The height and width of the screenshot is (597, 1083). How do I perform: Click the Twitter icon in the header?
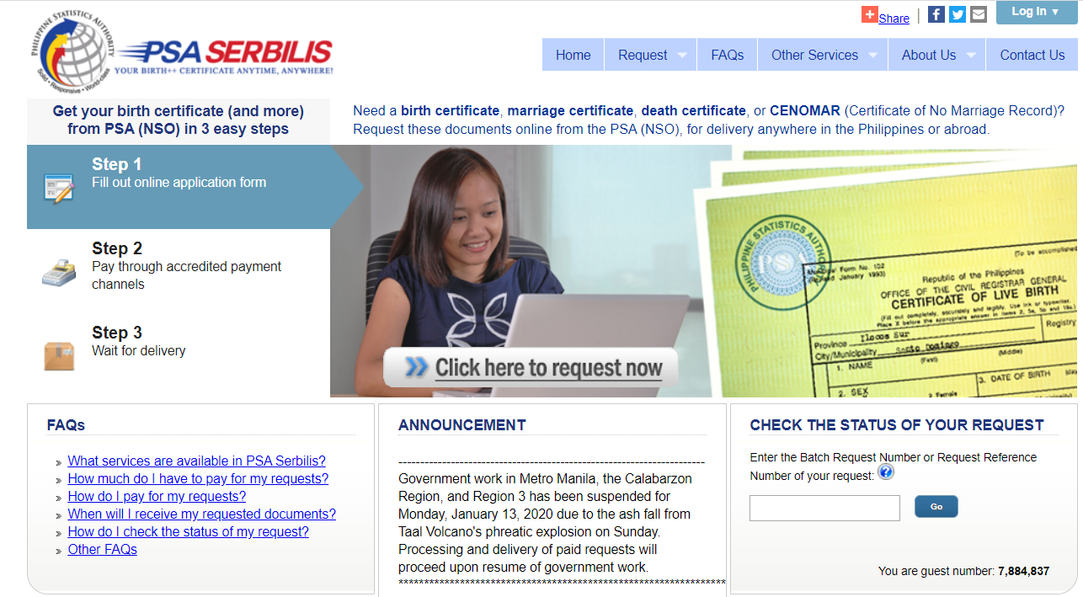coord(957,13)
